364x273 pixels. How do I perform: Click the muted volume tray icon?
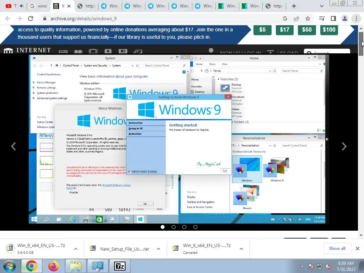[x=328, y=266]
